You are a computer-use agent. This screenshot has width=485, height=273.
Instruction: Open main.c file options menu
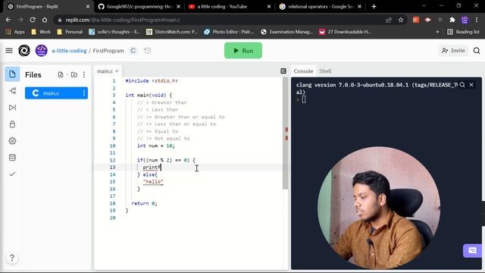click(84, 93)
